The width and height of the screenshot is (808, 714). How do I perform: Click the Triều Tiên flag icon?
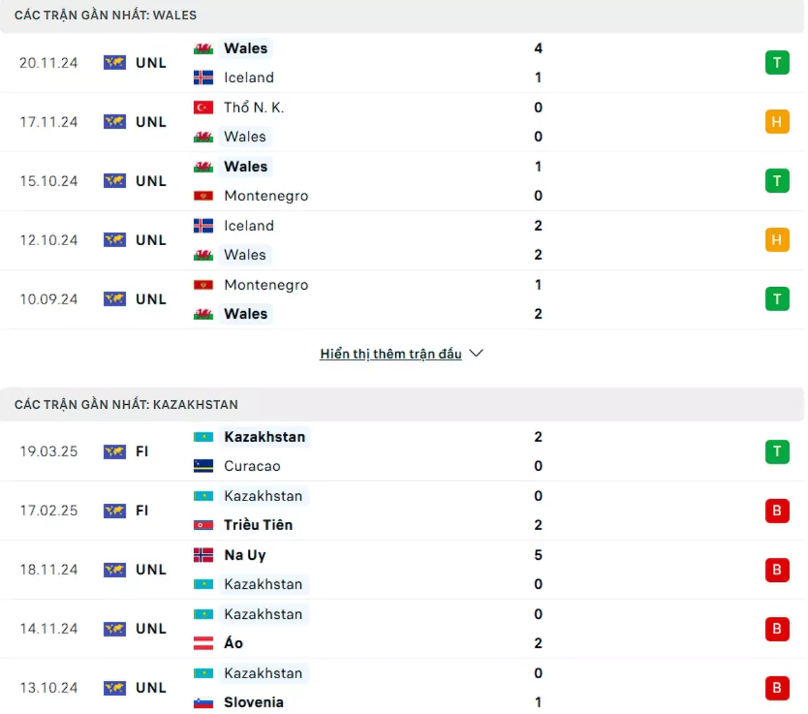203,525
